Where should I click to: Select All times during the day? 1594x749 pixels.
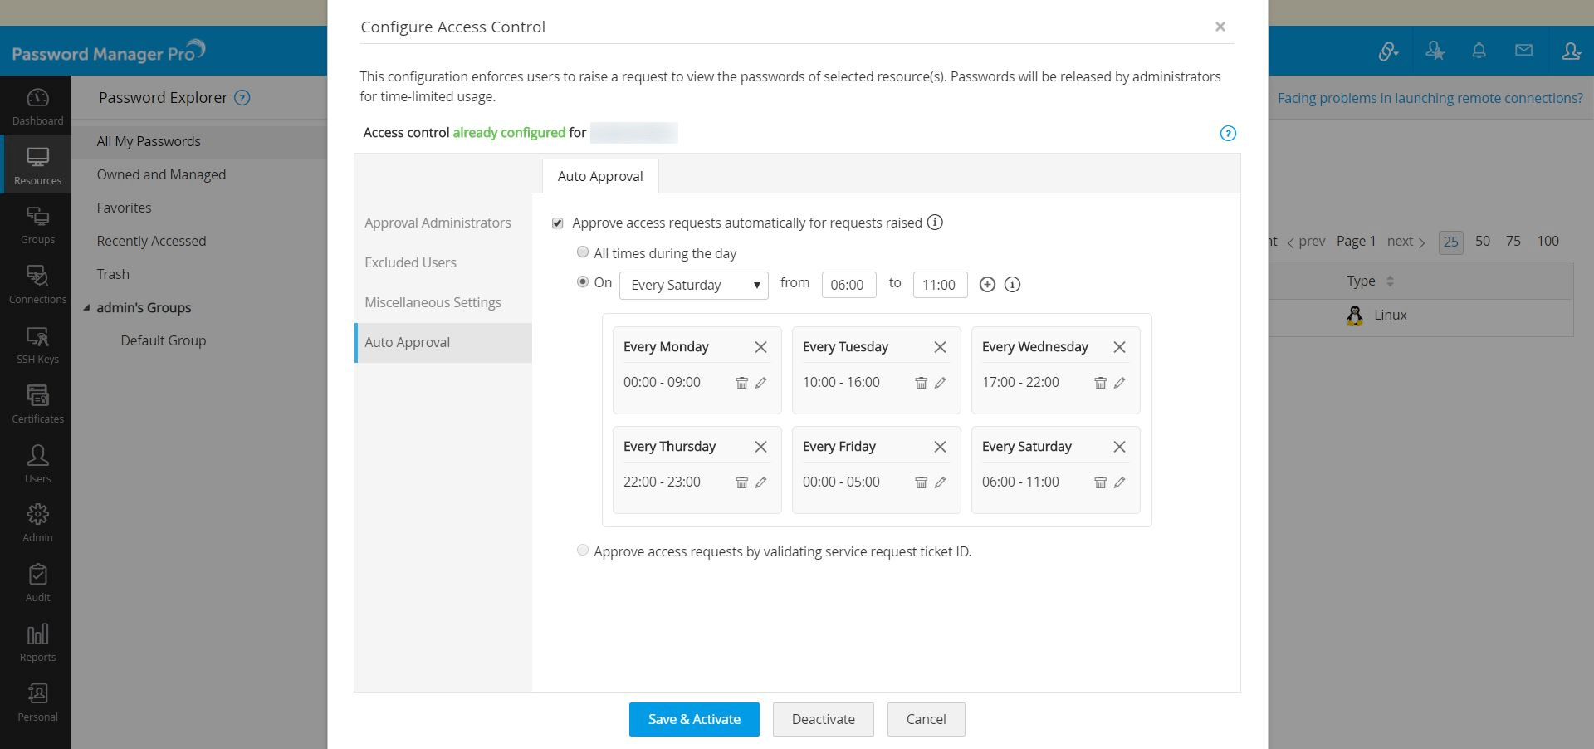[583, 252]
